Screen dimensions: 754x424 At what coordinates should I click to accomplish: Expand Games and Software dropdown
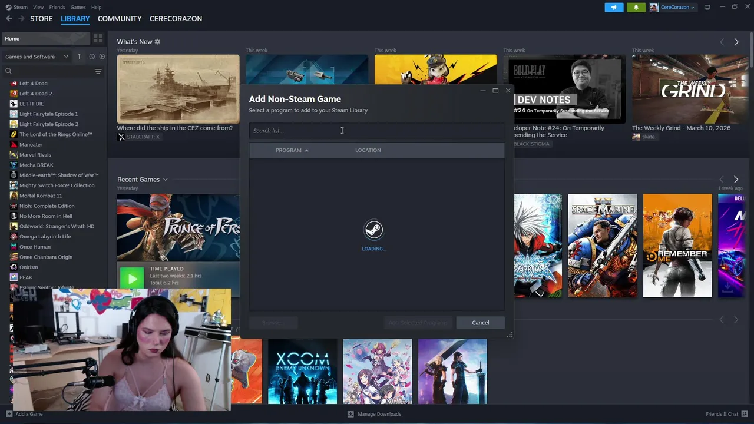tap(37, 57)
